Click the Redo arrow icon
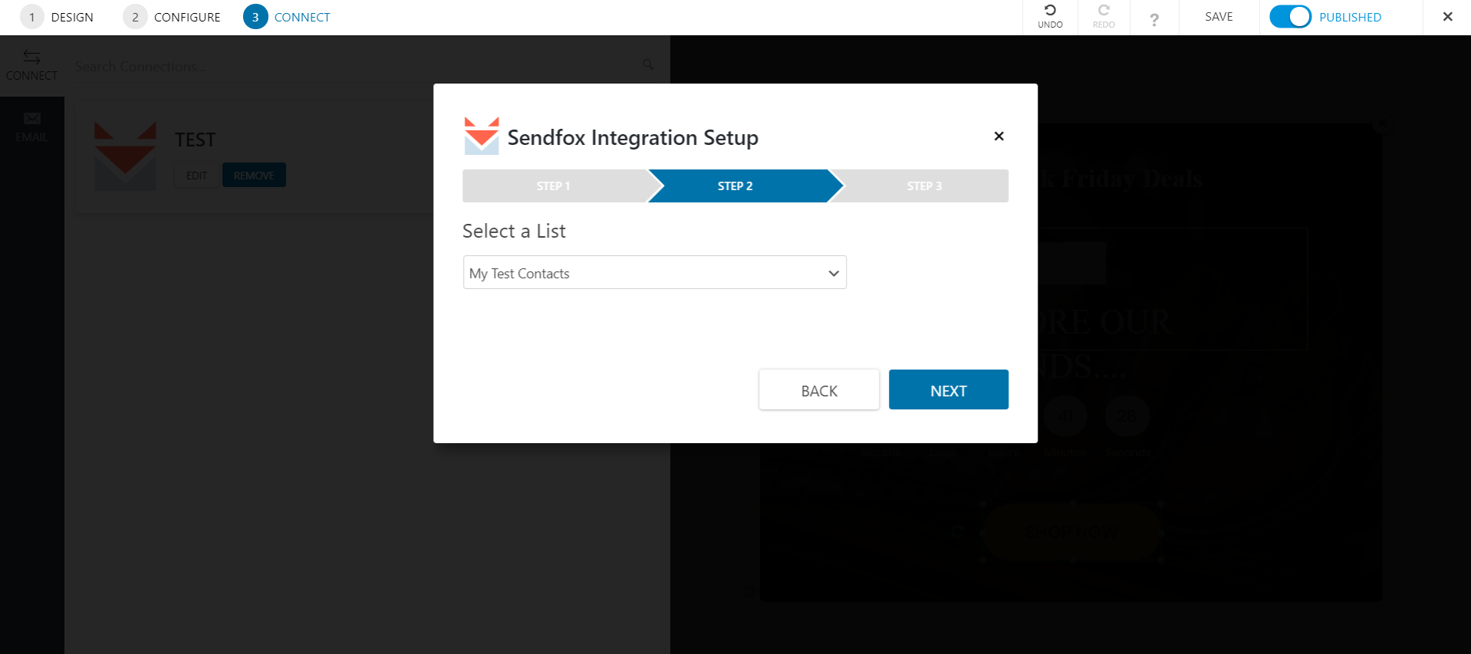Image resolution: width=1471 pixels, height=654 pixels. click(1104, 11)
